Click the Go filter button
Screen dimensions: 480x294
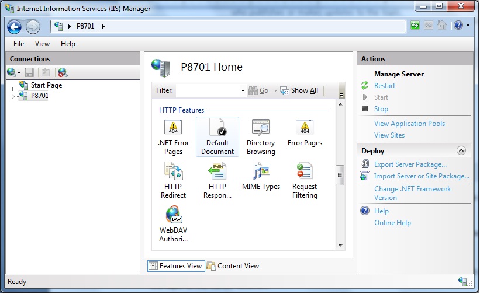click(258, 90)
